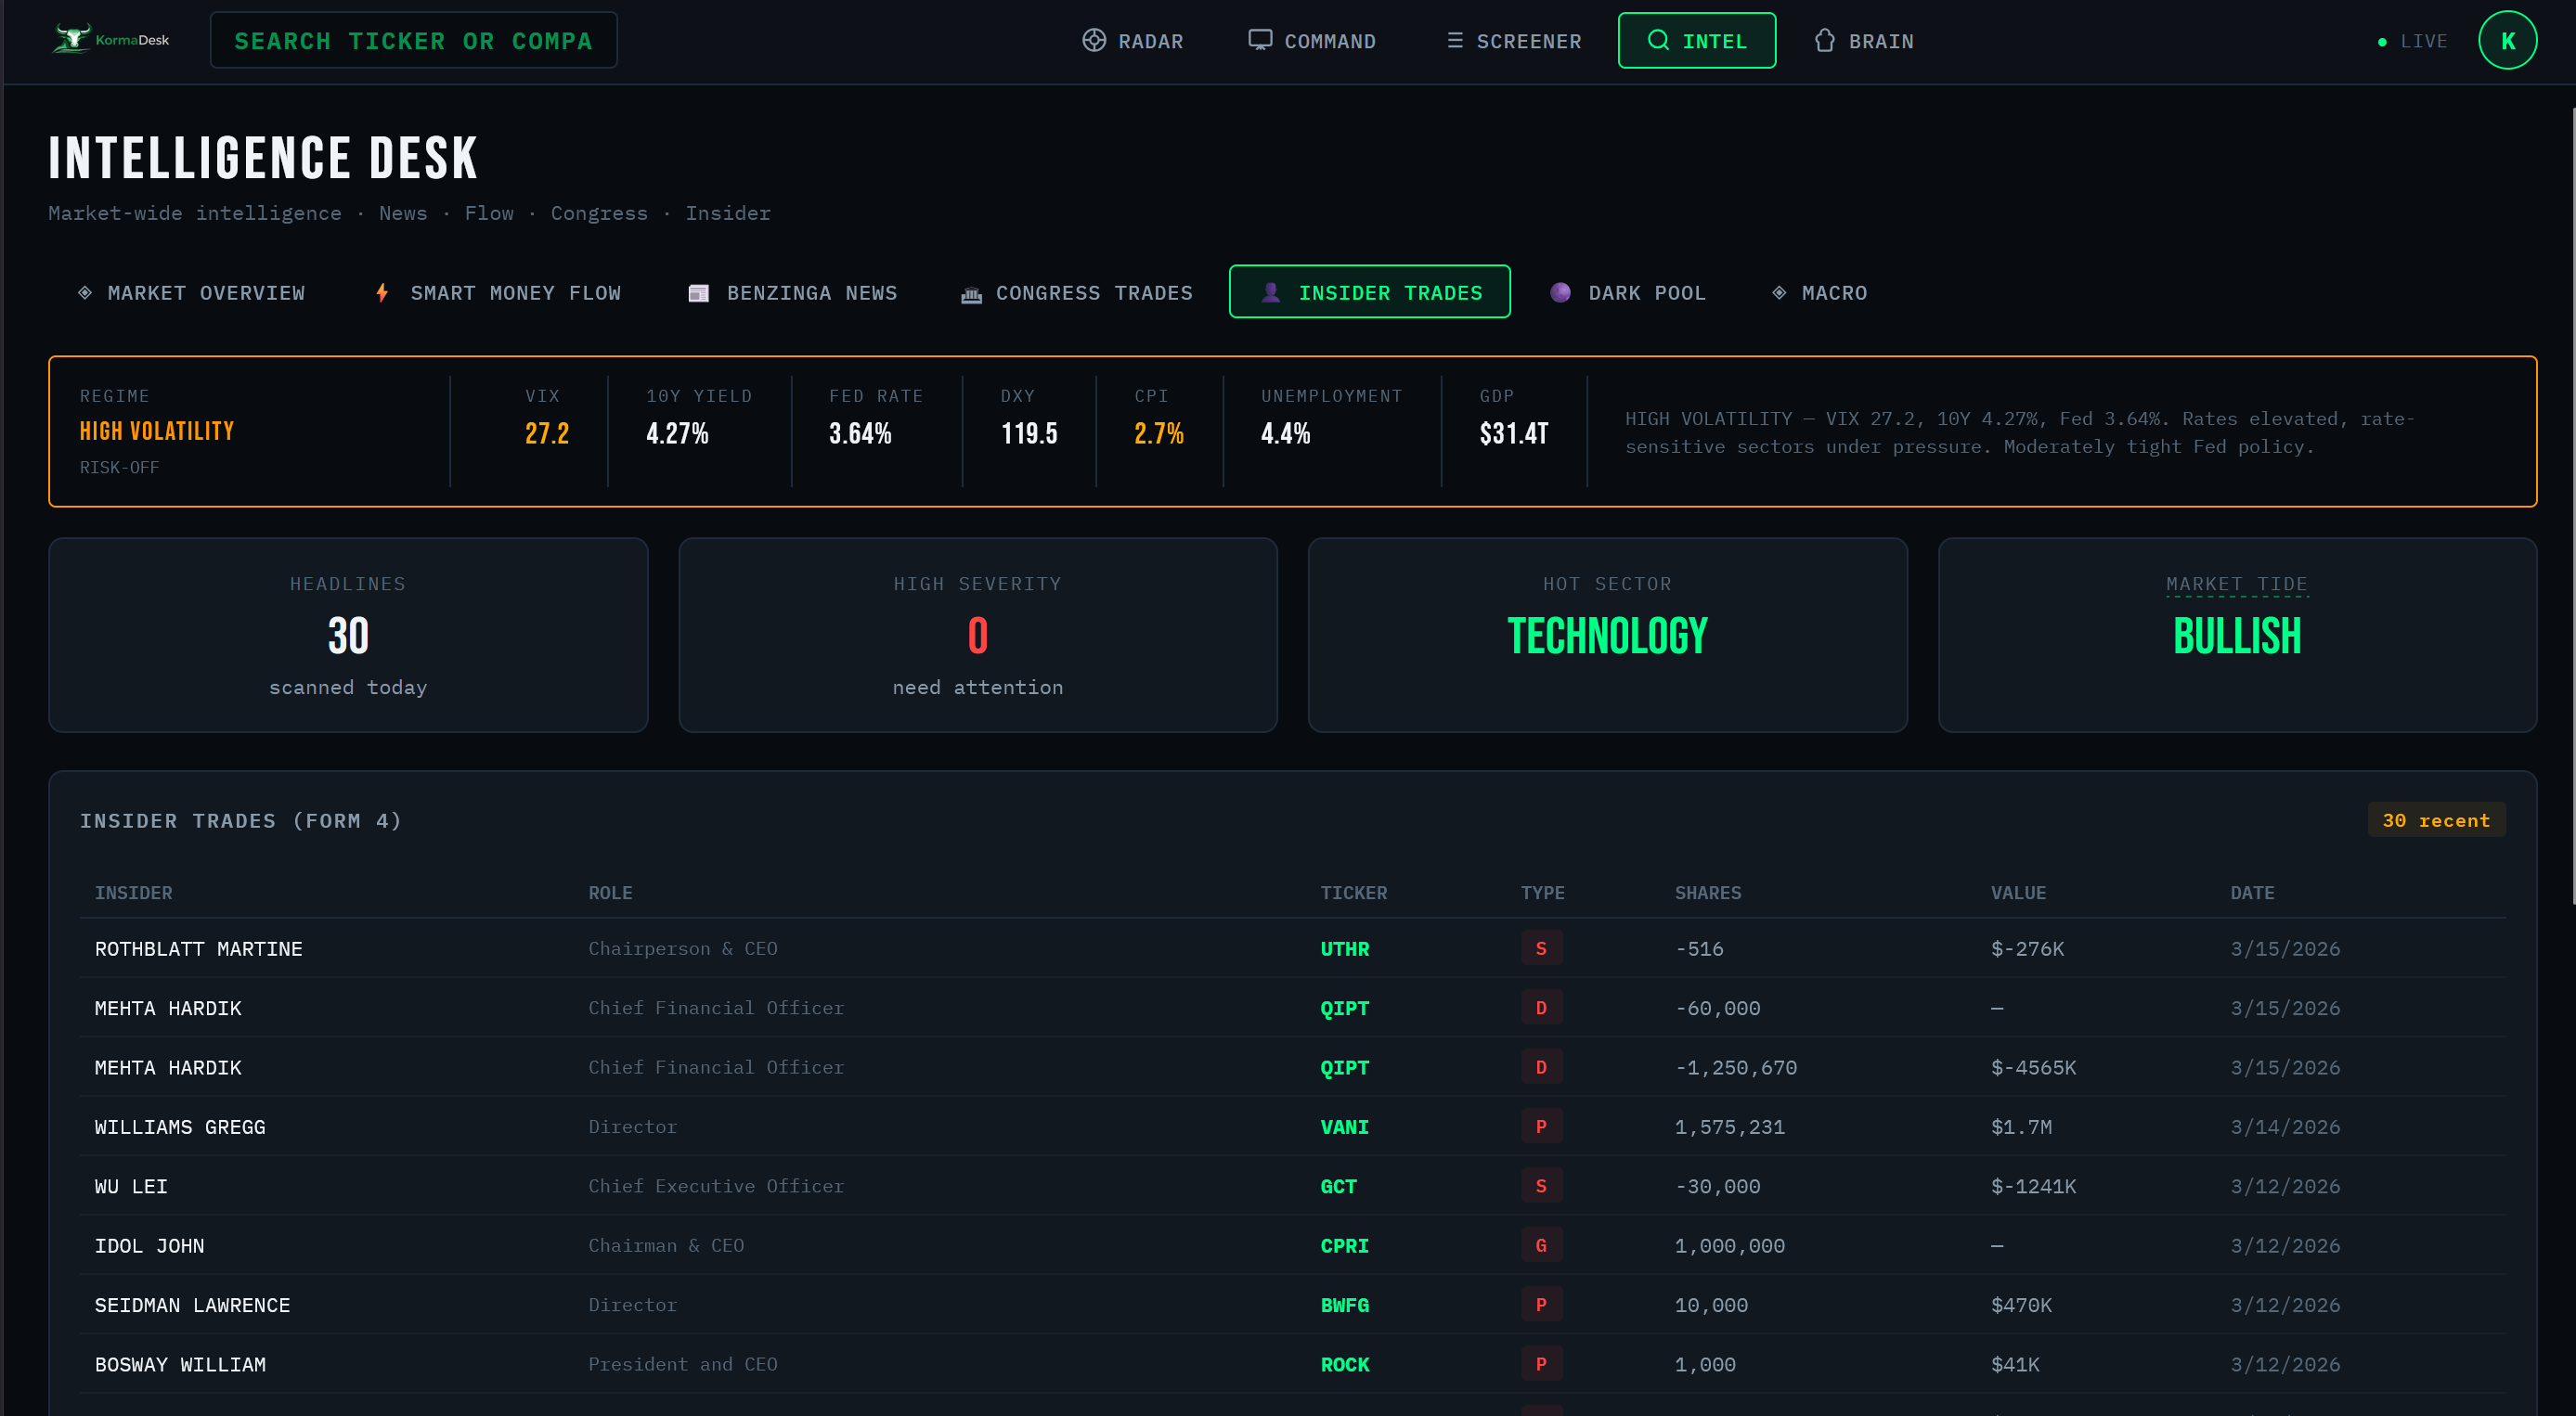Open the 30 recent dropdown badge
2576x1416 pixels.
click(x=2437, y=819)
